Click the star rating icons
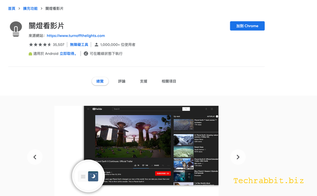Screen dimensions: 317x196 pyautogui.click(x=40, y=45)
